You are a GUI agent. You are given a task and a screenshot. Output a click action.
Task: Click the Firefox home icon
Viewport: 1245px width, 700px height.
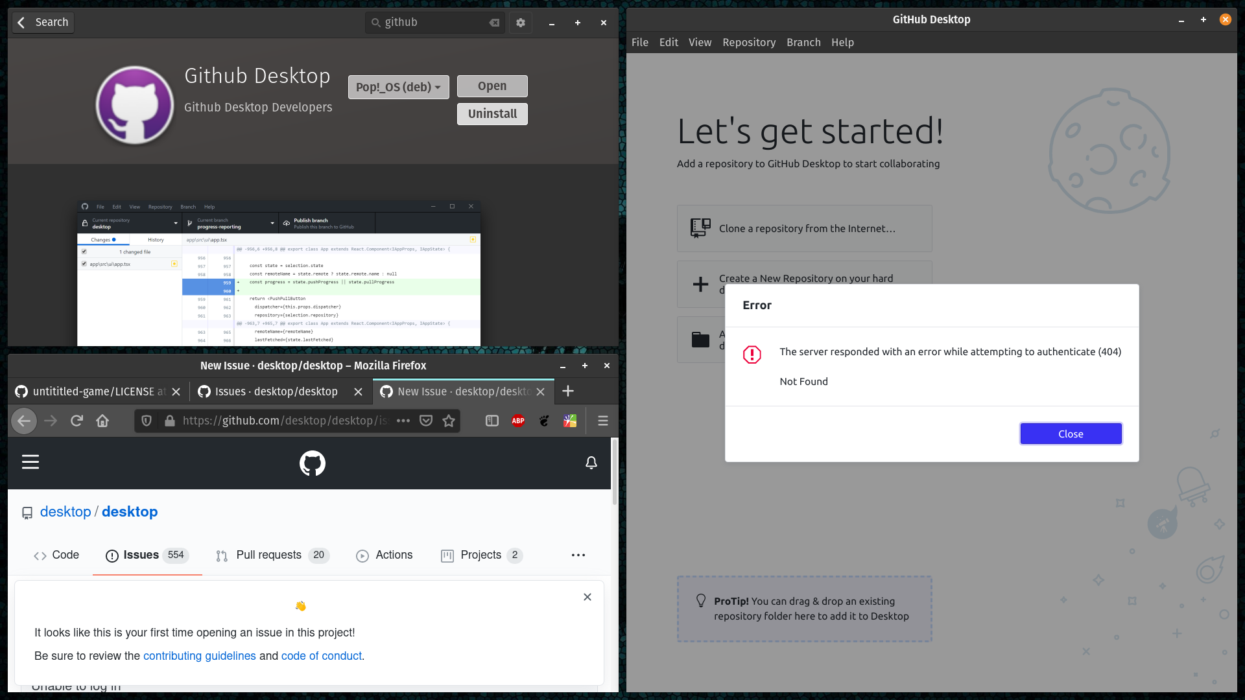(102, 421)
